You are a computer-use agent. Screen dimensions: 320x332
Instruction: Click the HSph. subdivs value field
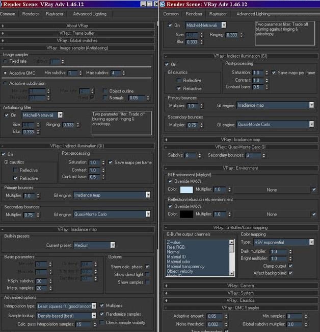click(41, 281)
